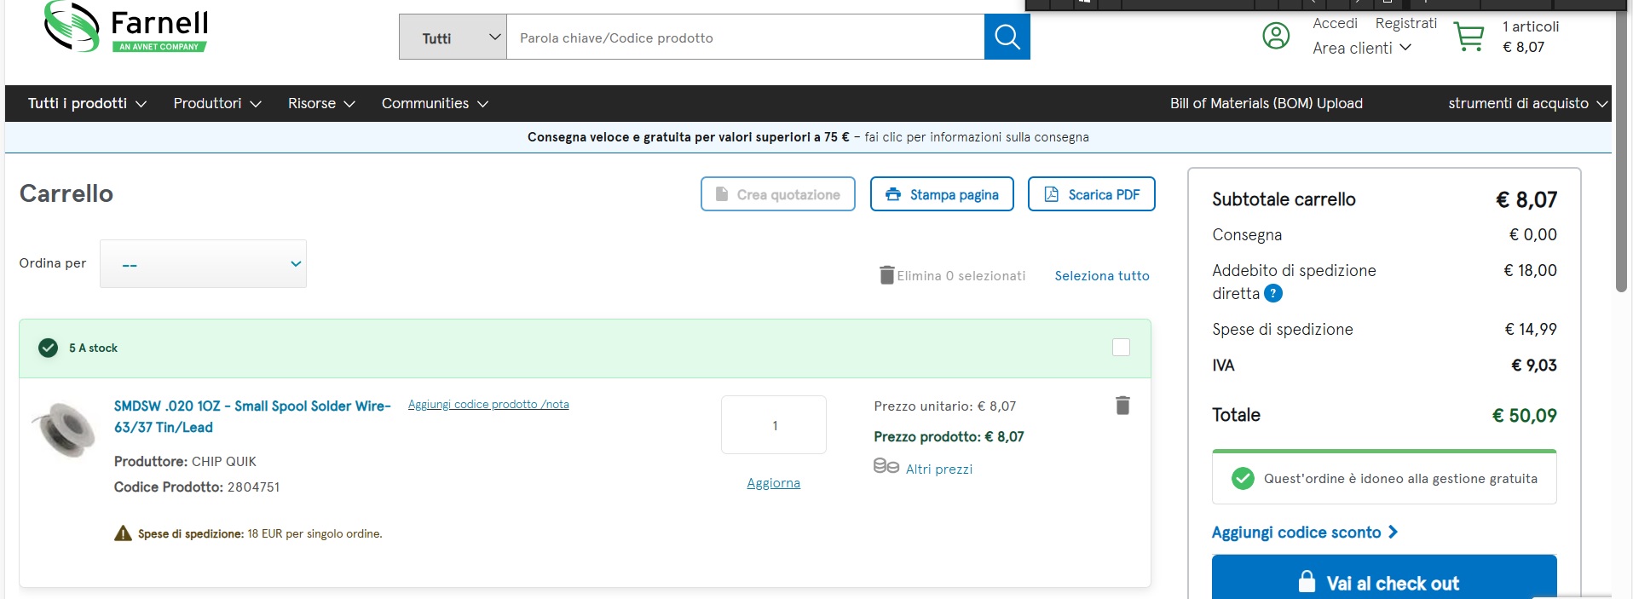Click the Accedi link
The height and width of the screenshot is (599, 1633).
tap(1335, 23)
